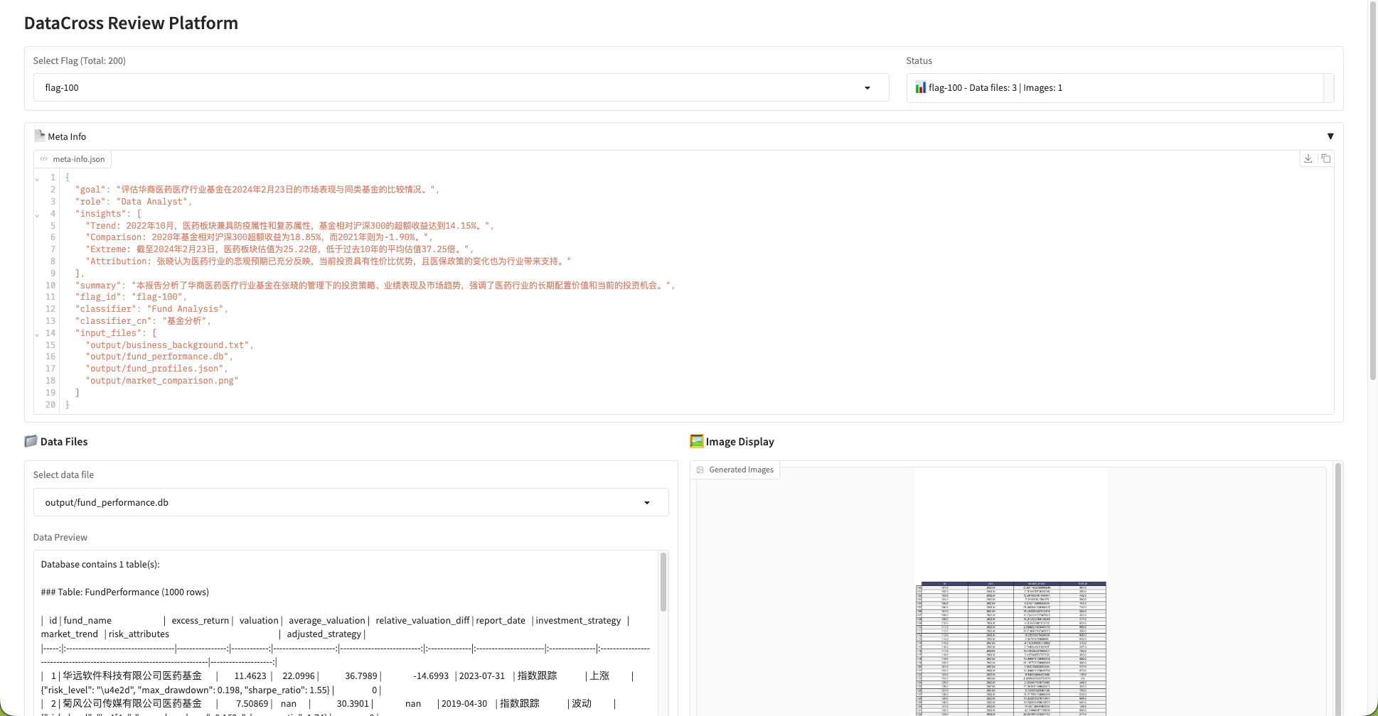Click the code icon beside meta-info.json
The image size is (1378, 716).
click(44, 159)
